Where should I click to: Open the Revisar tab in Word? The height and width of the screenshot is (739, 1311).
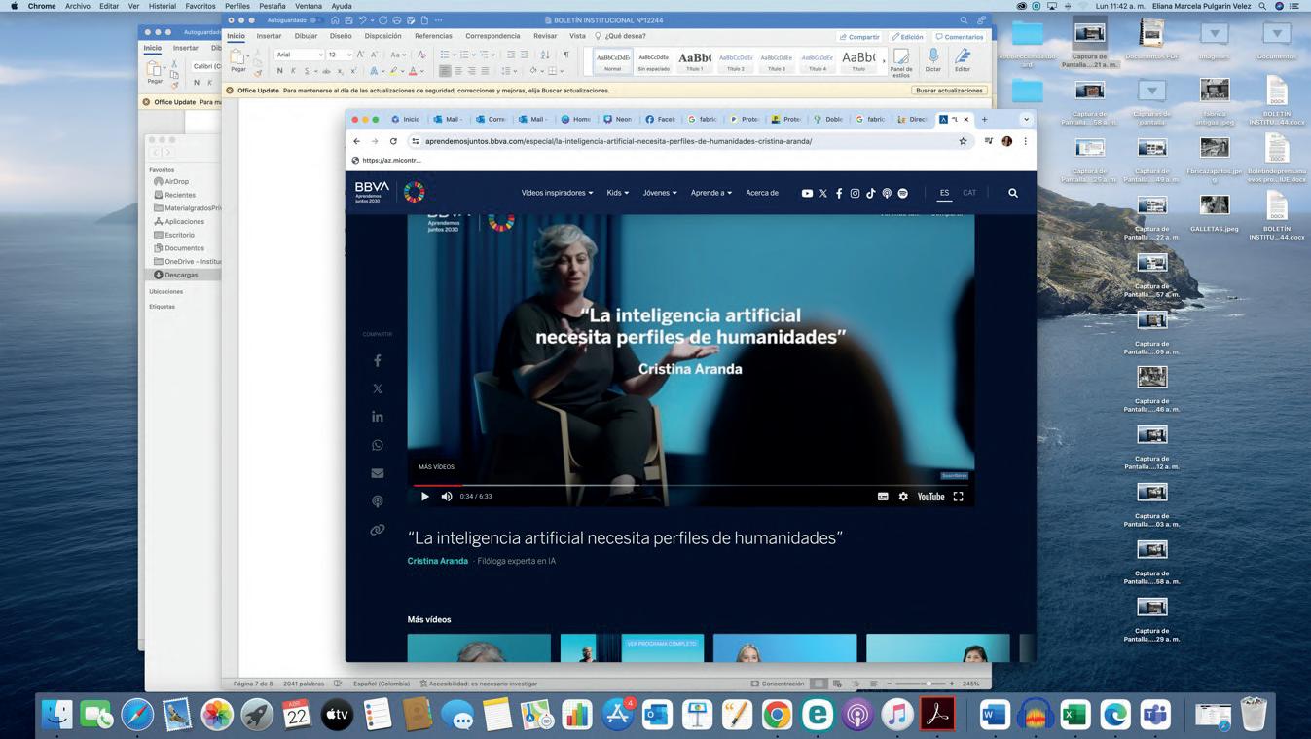545,36
